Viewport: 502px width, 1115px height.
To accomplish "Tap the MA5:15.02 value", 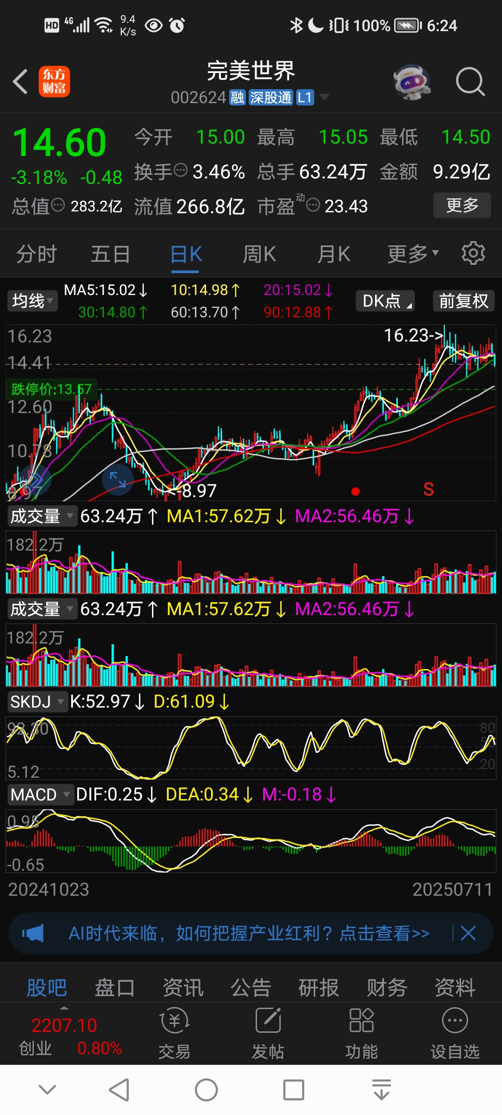I will pyautogui.click(x=106, y=290).
